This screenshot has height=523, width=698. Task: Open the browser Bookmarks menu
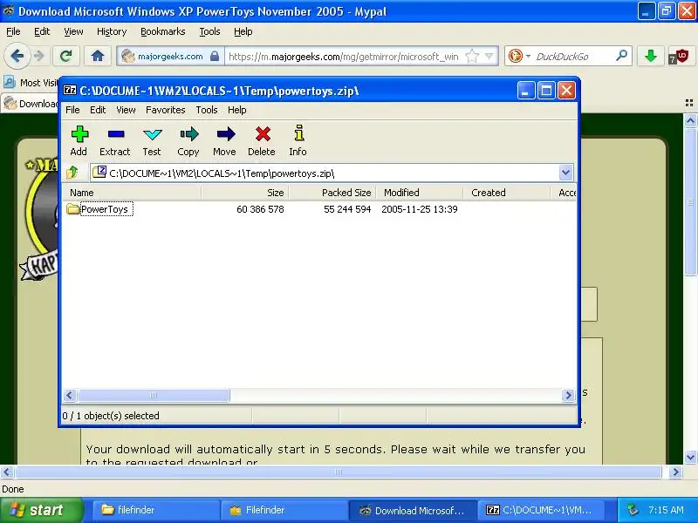pos(163,31)
